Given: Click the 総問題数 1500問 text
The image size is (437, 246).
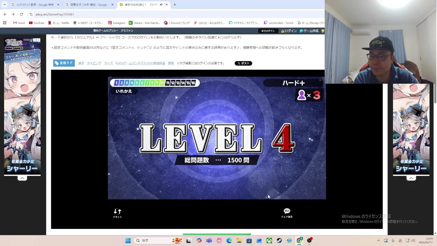Looking at the screenshot, I should (x=217, y=160).
